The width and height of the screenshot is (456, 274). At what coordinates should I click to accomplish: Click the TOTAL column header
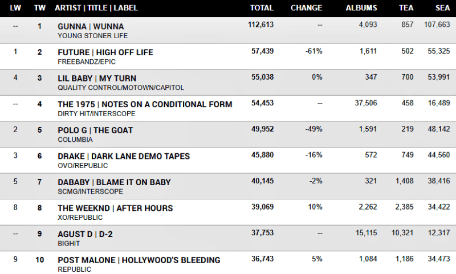click(262, 8)
